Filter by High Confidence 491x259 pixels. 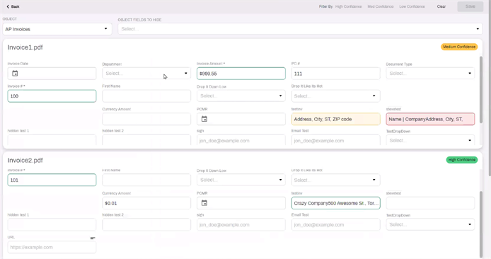pos(348,6)
